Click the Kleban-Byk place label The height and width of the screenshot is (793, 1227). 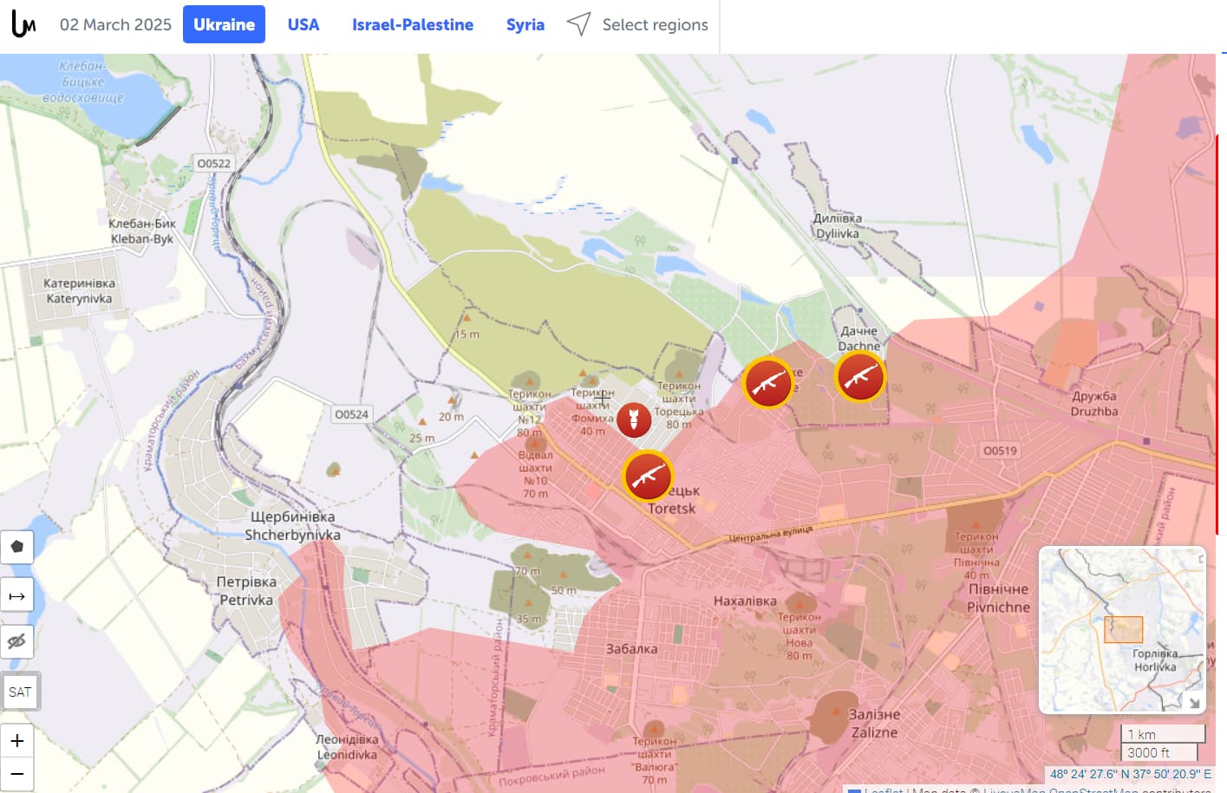pos(142,239)
